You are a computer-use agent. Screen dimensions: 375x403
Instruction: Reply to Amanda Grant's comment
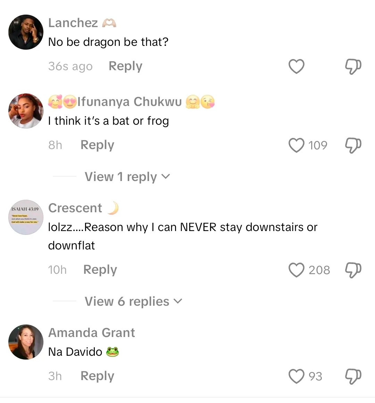point(97,376)
